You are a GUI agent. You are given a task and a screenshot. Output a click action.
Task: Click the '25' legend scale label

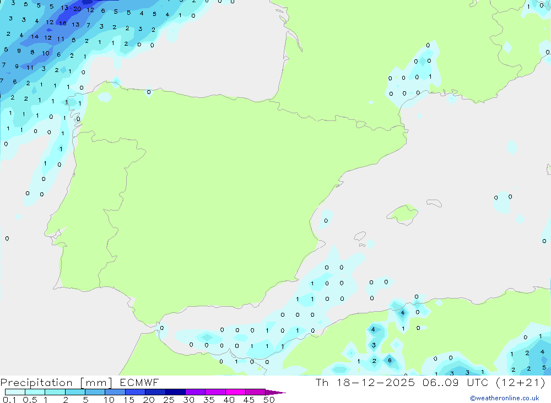pos(169,400)
